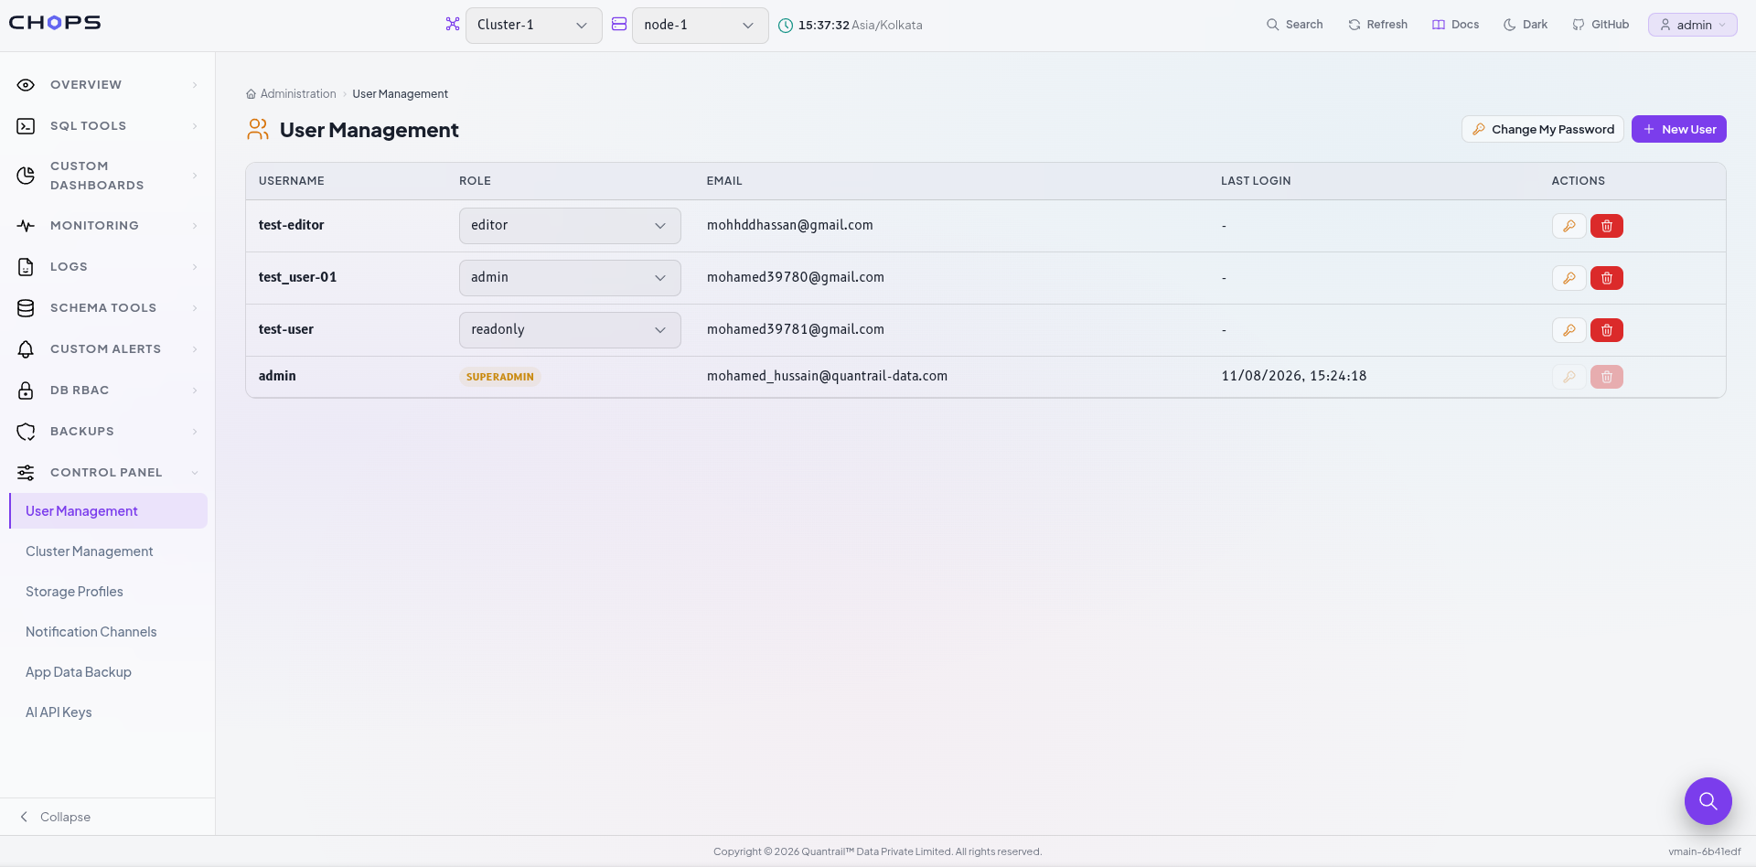The image size is (1756, 867).
Task: Click the Custom Dashboards pie icon
Action: tap(26, 176)
